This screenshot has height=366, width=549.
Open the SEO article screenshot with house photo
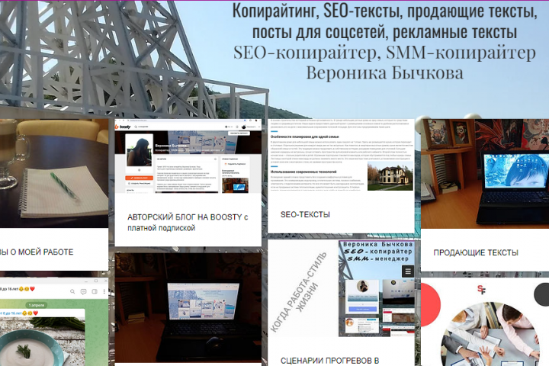tap(341, 155)
